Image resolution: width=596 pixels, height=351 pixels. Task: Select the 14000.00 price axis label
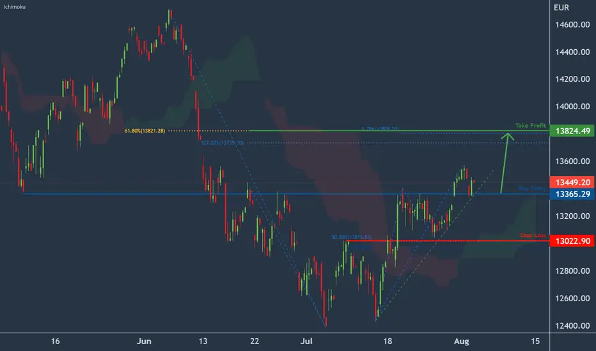[x=572, y=107]
